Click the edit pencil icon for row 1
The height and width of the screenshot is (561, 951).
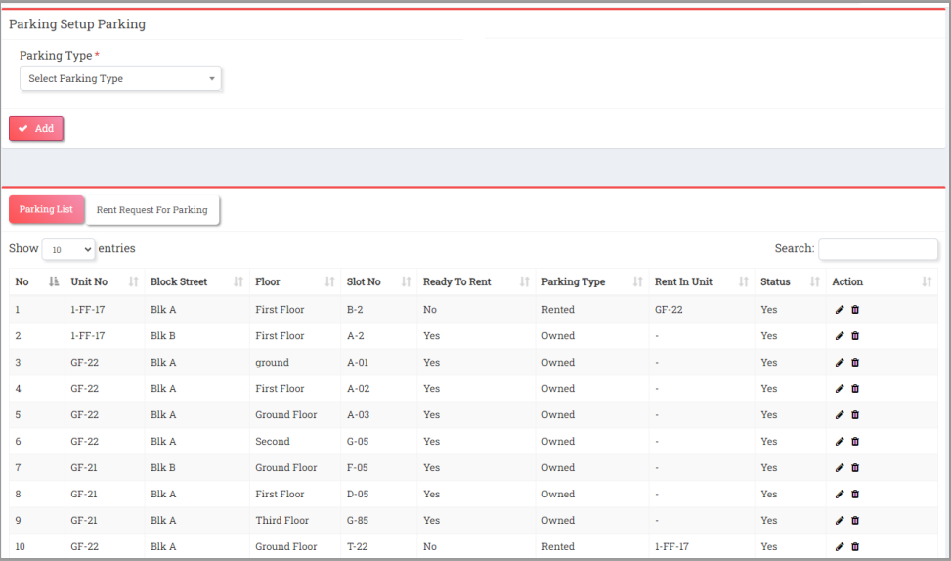[839, 310]
